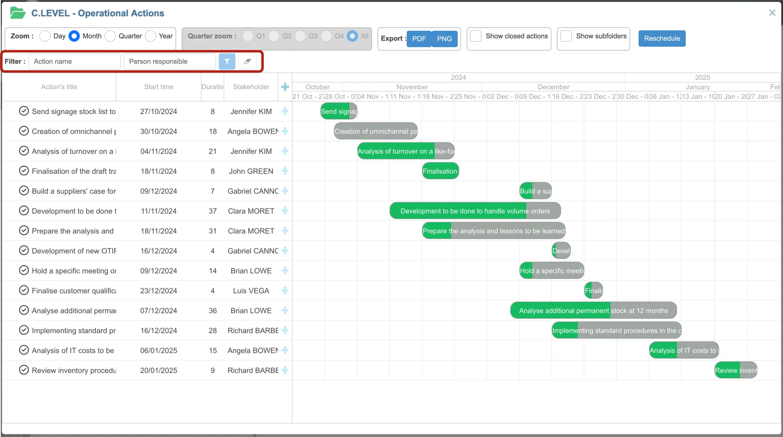Export the Gantt chart as PDF
This screenshot has width=783, height=437.
pyautogui.click(x=419, y=39)
